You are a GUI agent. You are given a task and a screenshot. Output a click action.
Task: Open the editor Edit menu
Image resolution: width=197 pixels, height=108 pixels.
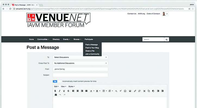(x=56, y=86)
